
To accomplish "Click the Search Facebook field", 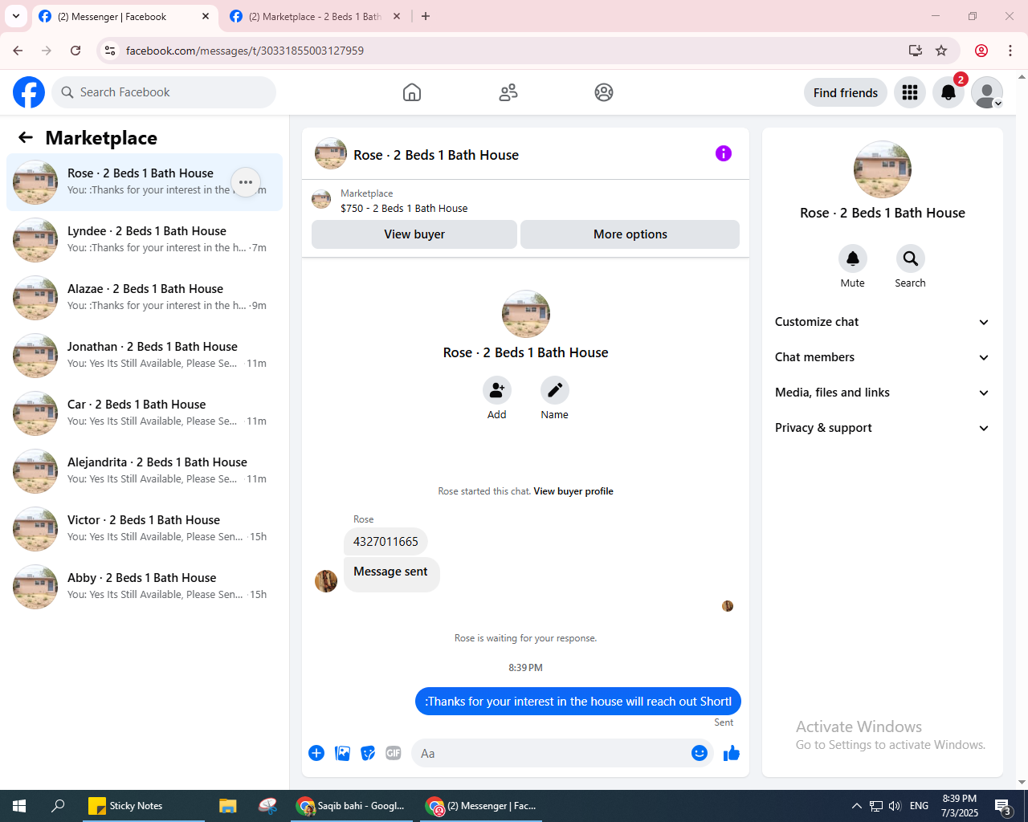I will pos(164,92).
